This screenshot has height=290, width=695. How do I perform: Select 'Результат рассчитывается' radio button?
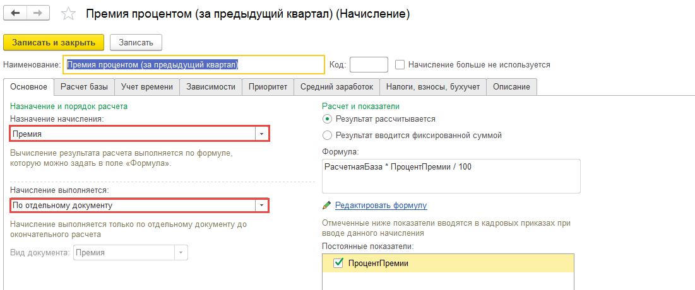[327, 119]
